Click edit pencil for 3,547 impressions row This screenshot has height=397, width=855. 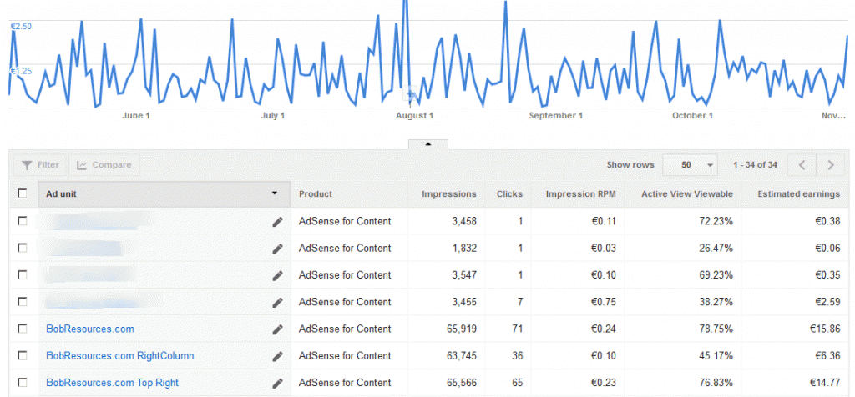(x=277, y=275)
